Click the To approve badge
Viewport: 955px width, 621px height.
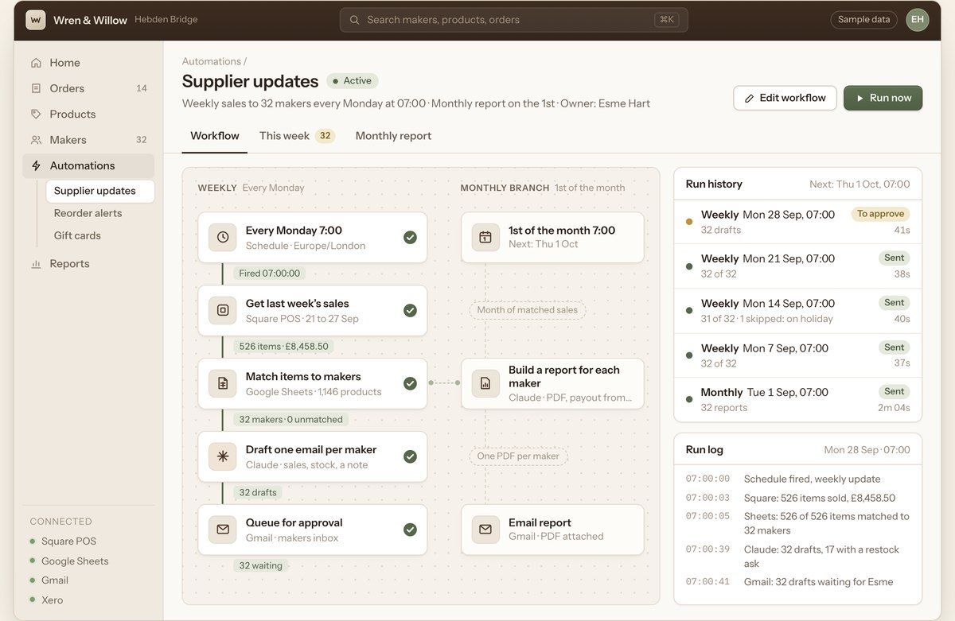(x=880, y=214)
